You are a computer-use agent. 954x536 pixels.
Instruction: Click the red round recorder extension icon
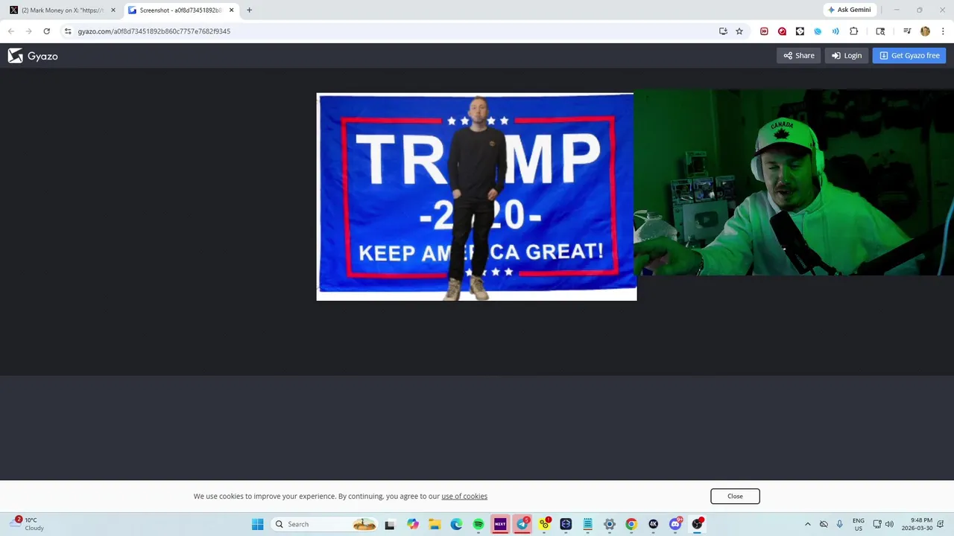[782, 31]
